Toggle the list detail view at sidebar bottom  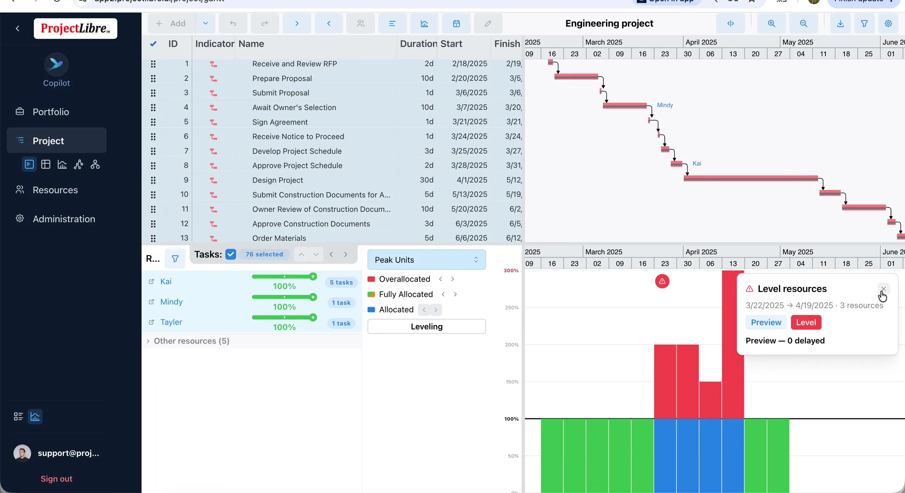(18, 416)
